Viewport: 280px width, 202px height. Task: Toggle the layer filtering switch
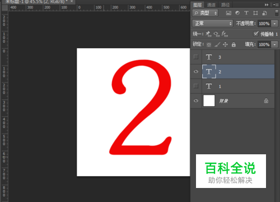[x=277, y=13]
